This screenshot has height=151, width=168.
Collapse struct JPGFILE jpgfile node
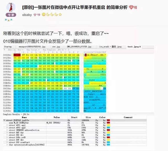point(4,120)
